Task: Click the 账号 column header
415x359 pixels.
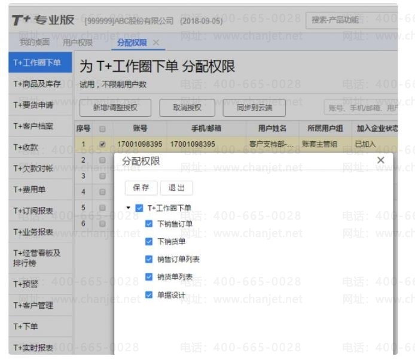Action: tap(140, 129)
